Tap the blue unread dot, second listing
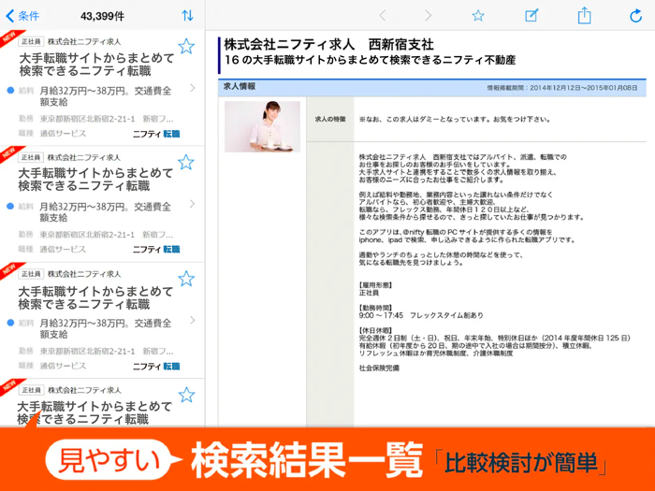The height and width of the screenshot is (491, 655). click(10, 206)
